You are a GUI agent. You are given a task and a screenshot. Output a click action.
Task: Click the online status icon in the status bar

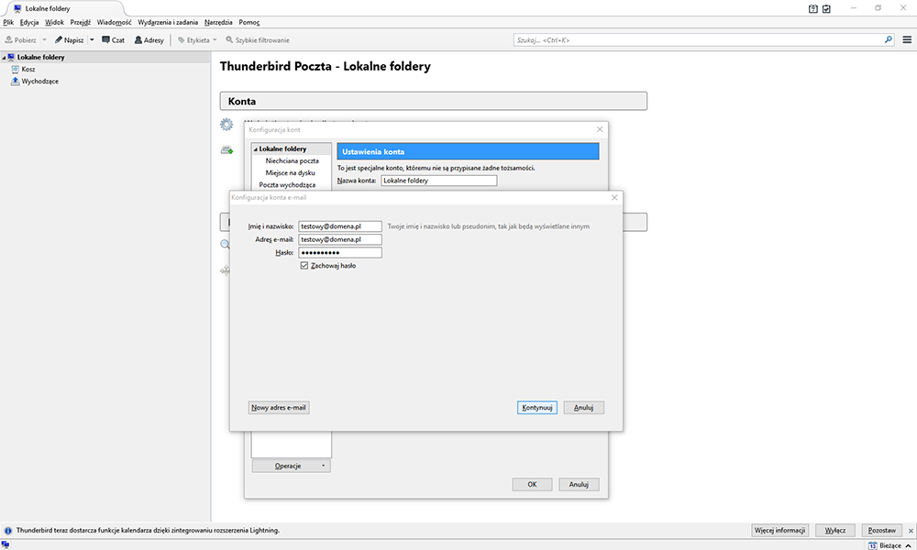point(6,544)
